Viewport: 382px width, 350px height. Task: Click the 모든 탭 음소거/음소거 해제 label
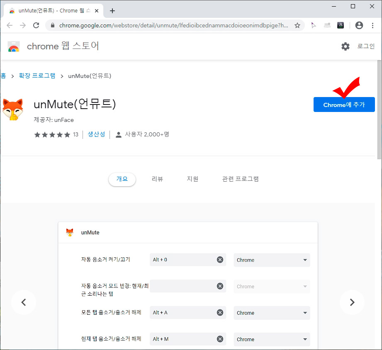click(111, 312)
